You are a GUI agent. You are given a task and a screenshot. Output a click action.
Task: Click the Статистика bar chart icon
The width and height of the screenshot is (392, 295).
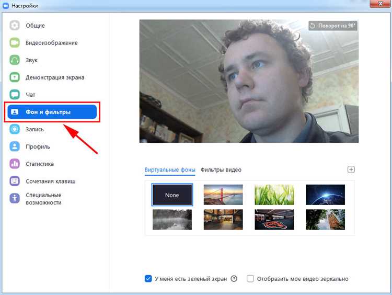[x=15, y=164]
